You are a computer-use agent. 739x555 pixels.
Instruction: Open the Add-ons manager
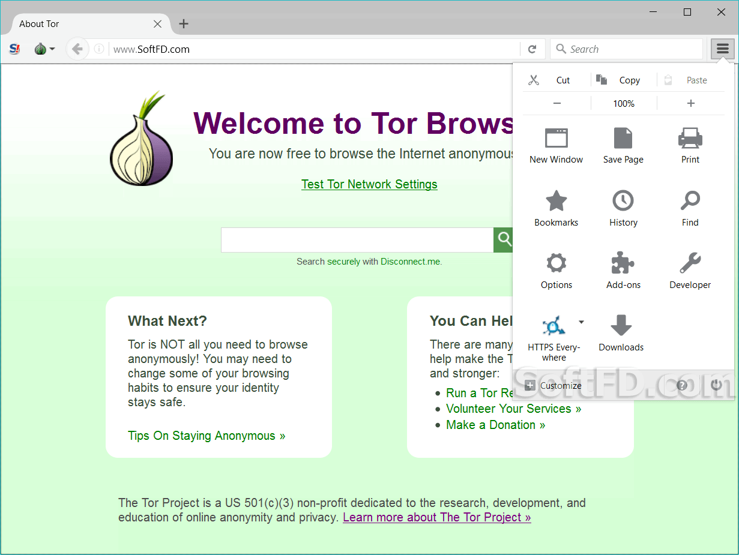click(623, 271)
